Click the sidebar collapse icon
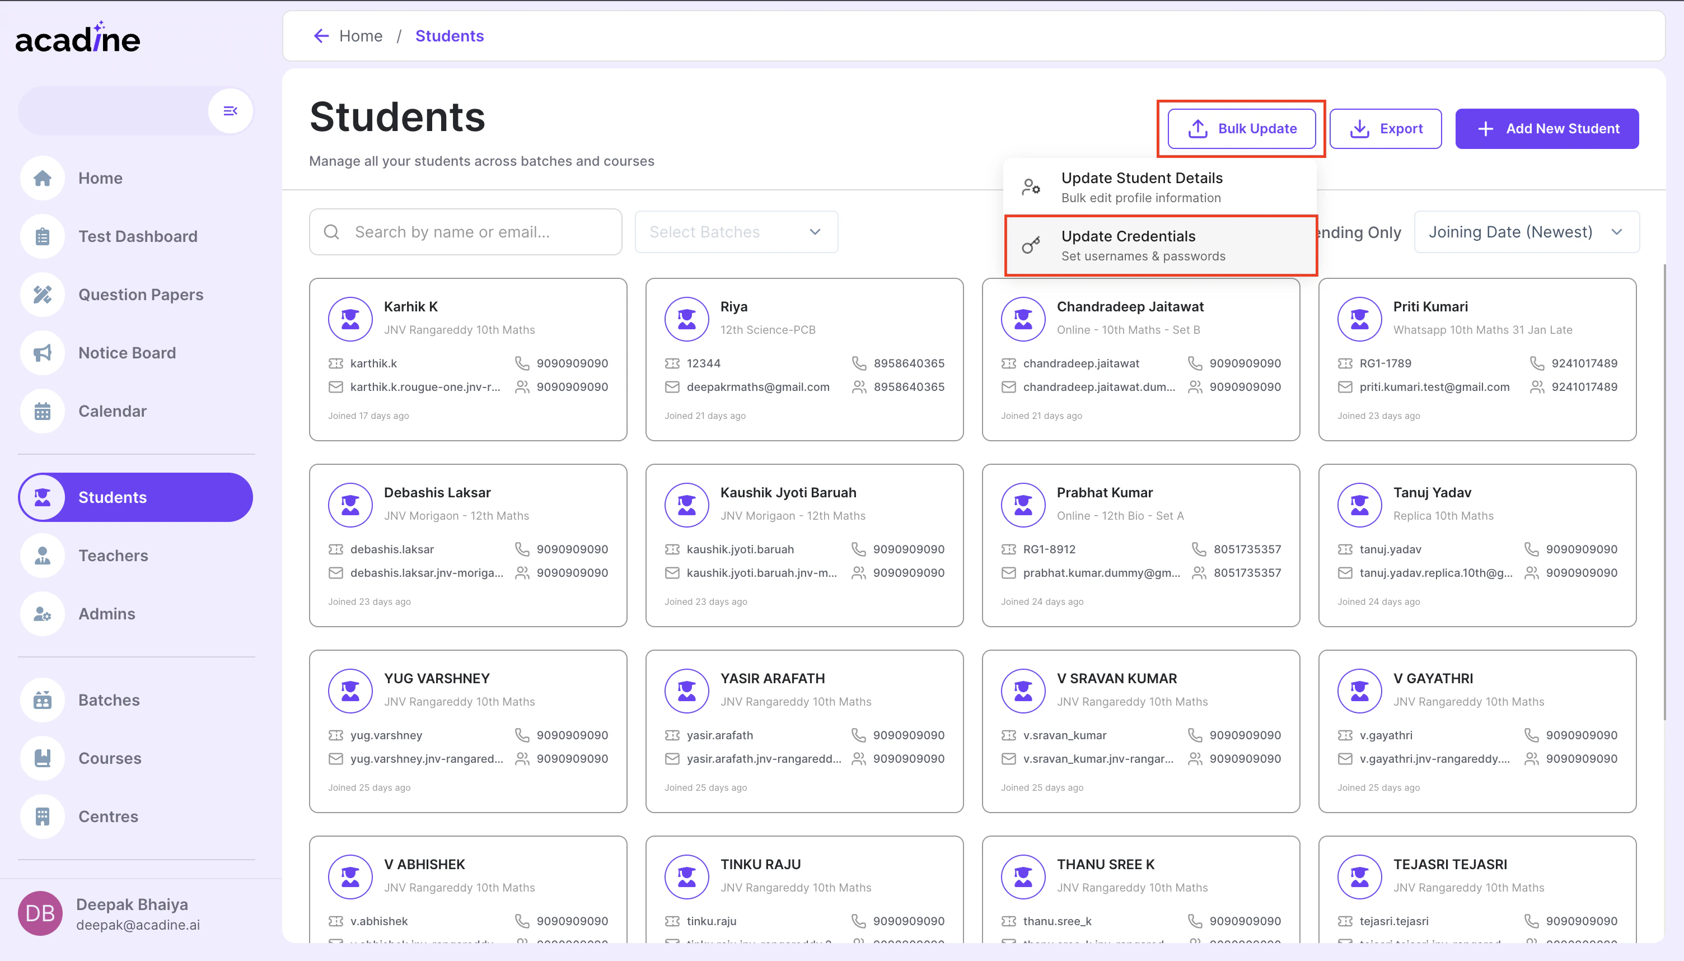 tap(230, 111)
